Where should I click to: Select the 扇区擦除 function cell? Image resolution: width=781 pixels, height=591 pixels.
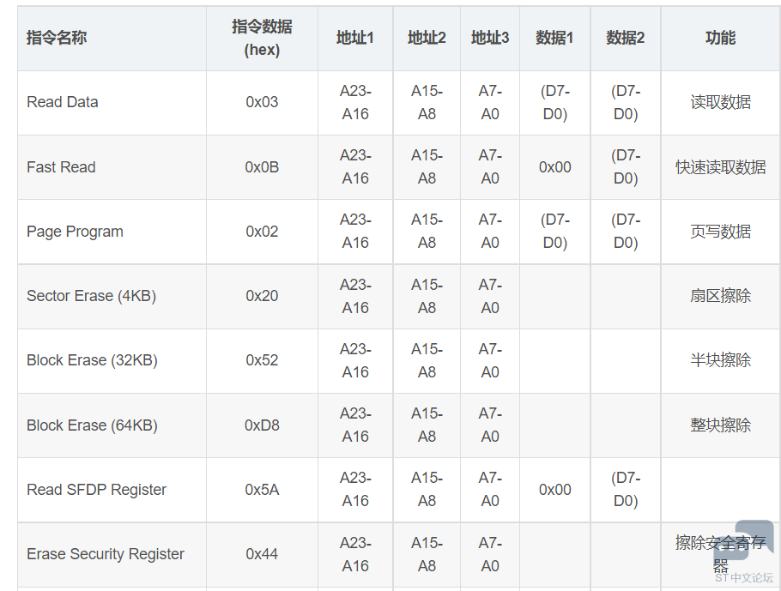pyautogui.click(x=720, y=296)
